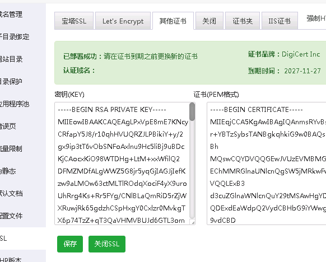
Task: Open the 关闭 tab
Action: coord(209,21)
